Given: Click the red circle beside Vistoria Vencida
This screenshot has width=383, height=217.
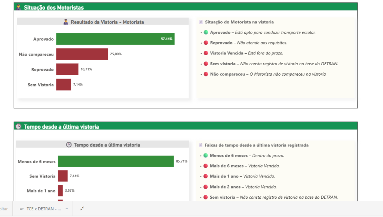Looking at the screenshot, I should 206,53.
